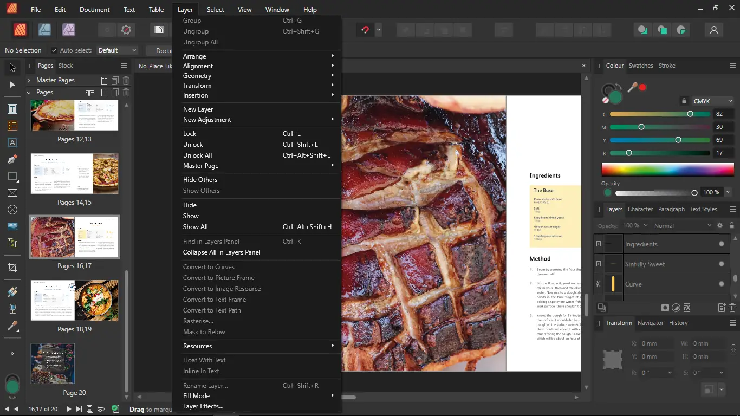Image resolution: width=740 pixels, height=416 pixels.
Task: Activate the Frame Text tool
Action: [12, 109]
